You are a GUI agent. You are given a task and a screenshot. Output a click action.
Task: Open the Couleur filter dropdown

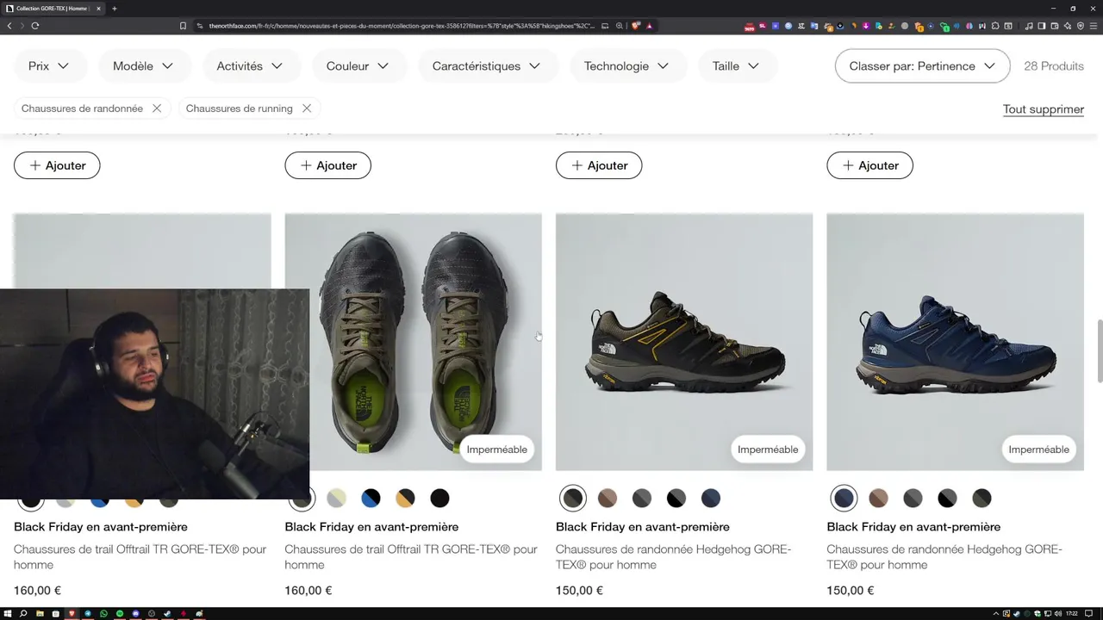357,66
